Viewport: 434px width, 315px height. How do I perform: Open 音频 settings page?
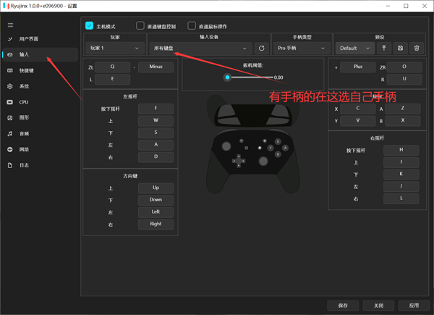(40, 133)
